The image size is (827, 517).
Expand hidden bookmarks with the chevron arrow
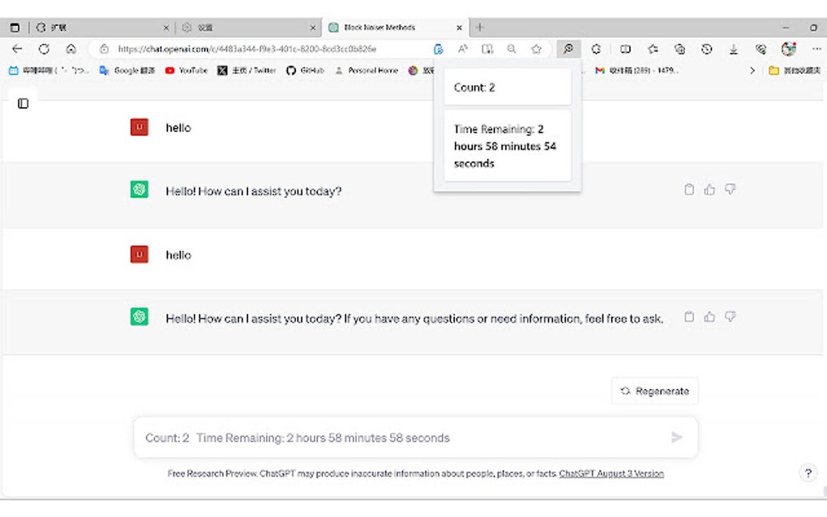coord(752,70)
